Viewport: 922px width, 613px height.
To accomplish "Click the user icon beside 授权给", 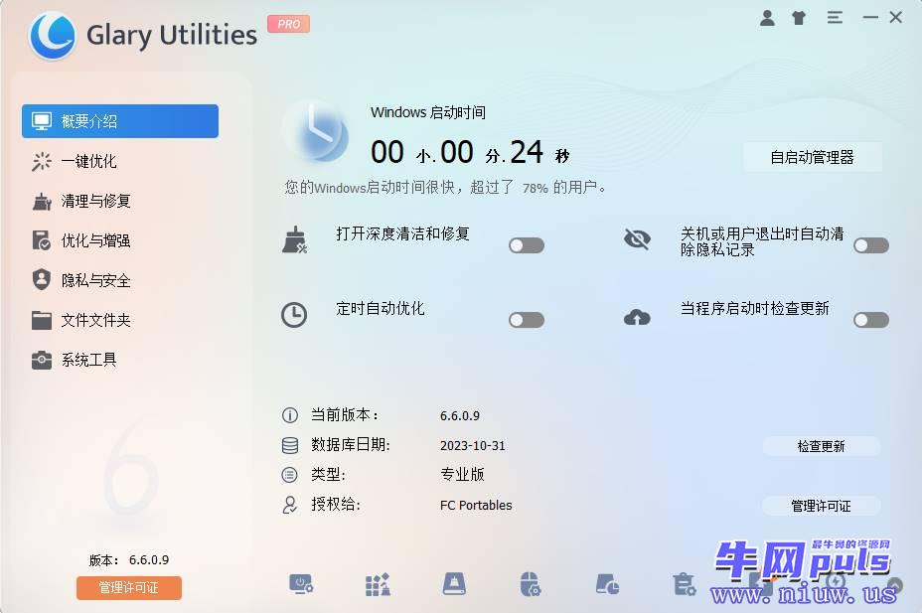I will pyautogui.click(x=289, y=505).
